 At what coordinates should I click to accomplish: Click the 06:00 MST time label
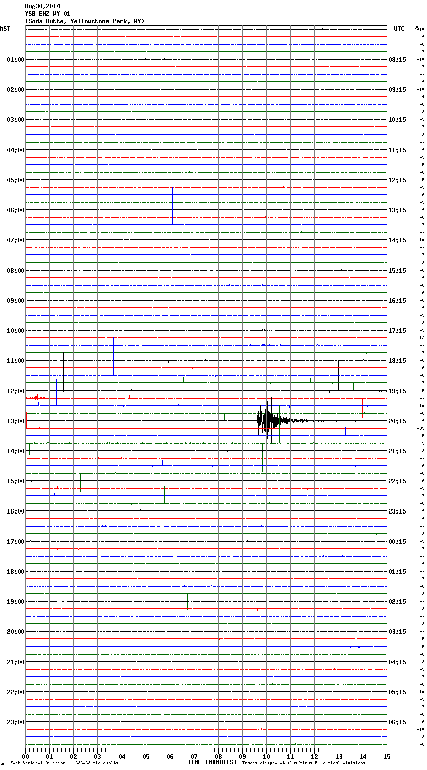tap(15, 210)
